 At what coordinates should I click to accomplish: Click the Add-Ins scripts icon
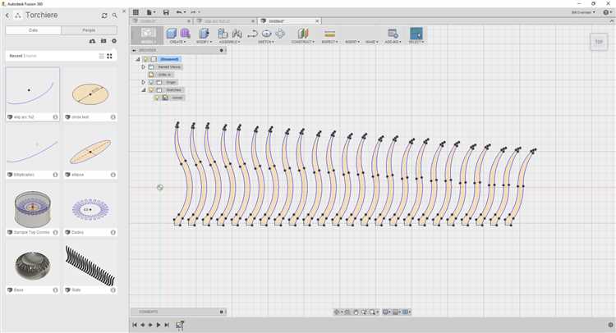click(393, 34)
